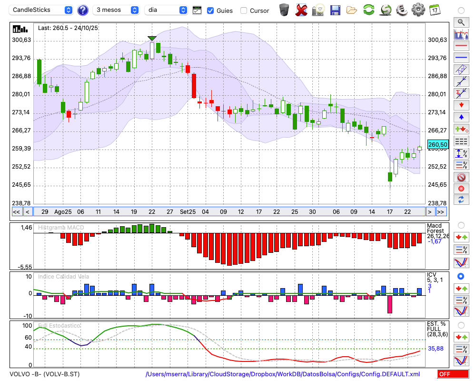The height and width of the screenshot is (381, 476).
Task: Select the blue horizontal line tool
Action: coord(461,58)
